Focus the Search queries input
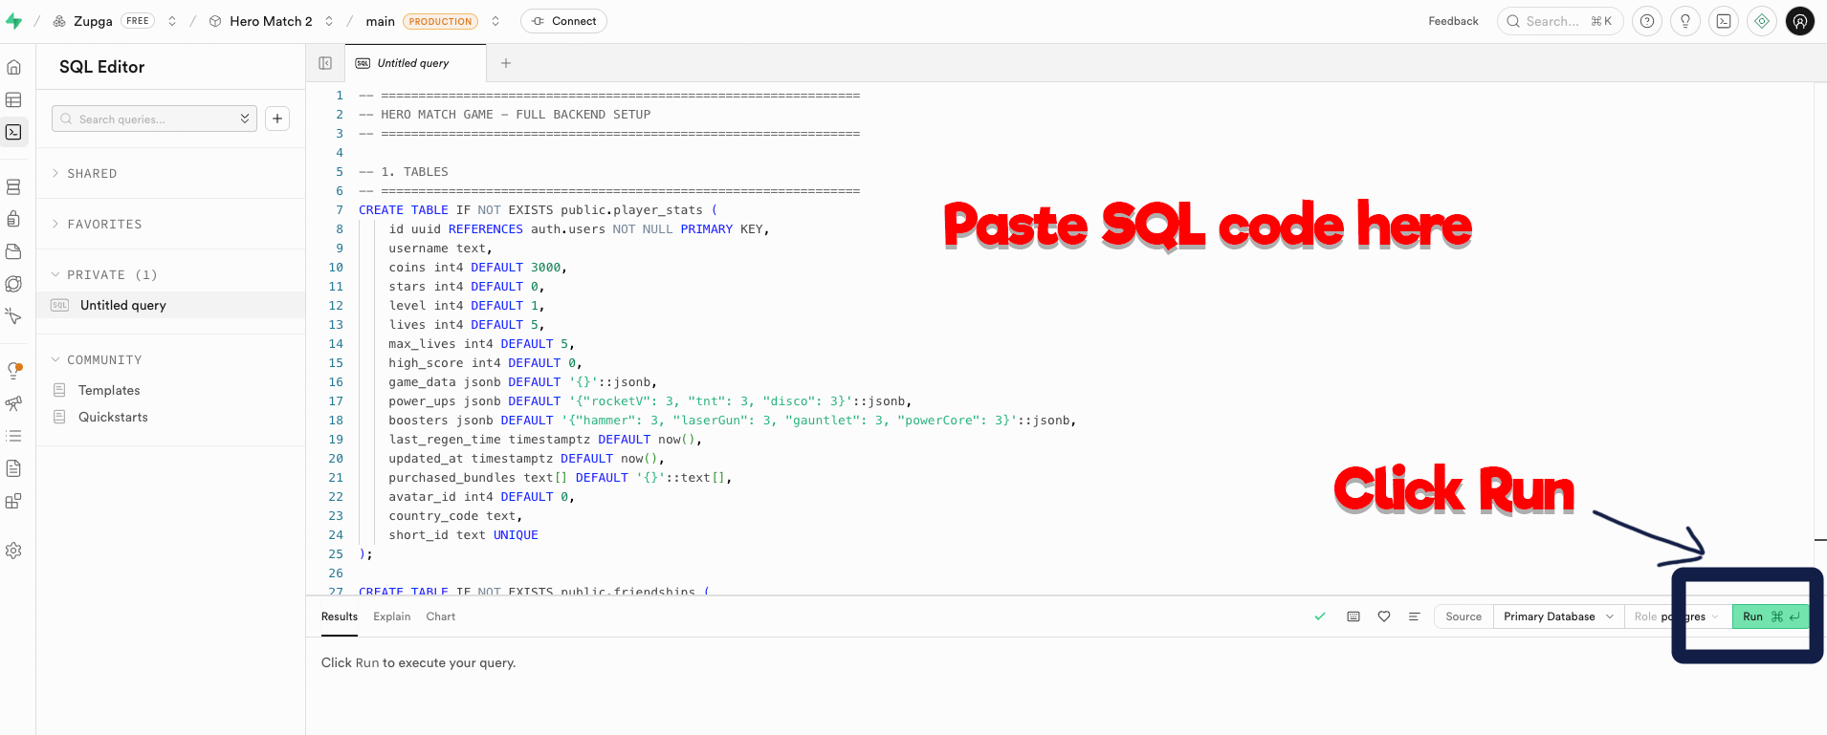 click(154, 119)
